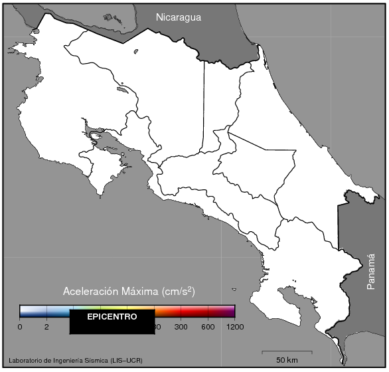
Task: Click the black EPICENTRO box
Action: pos(112,322)
